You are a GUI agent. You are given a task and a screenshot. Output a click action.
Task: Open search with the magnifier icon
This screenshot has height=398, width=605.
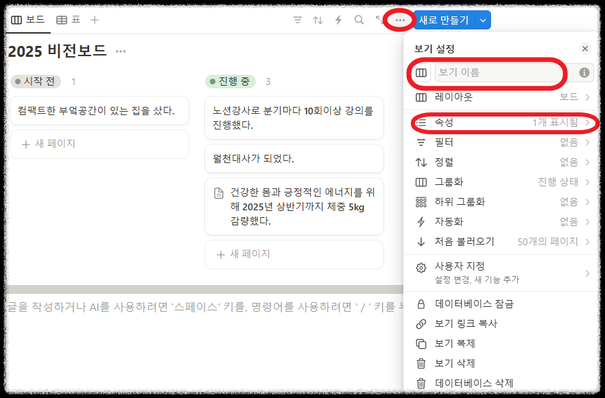pyautogui.click(x=359, y=20)
